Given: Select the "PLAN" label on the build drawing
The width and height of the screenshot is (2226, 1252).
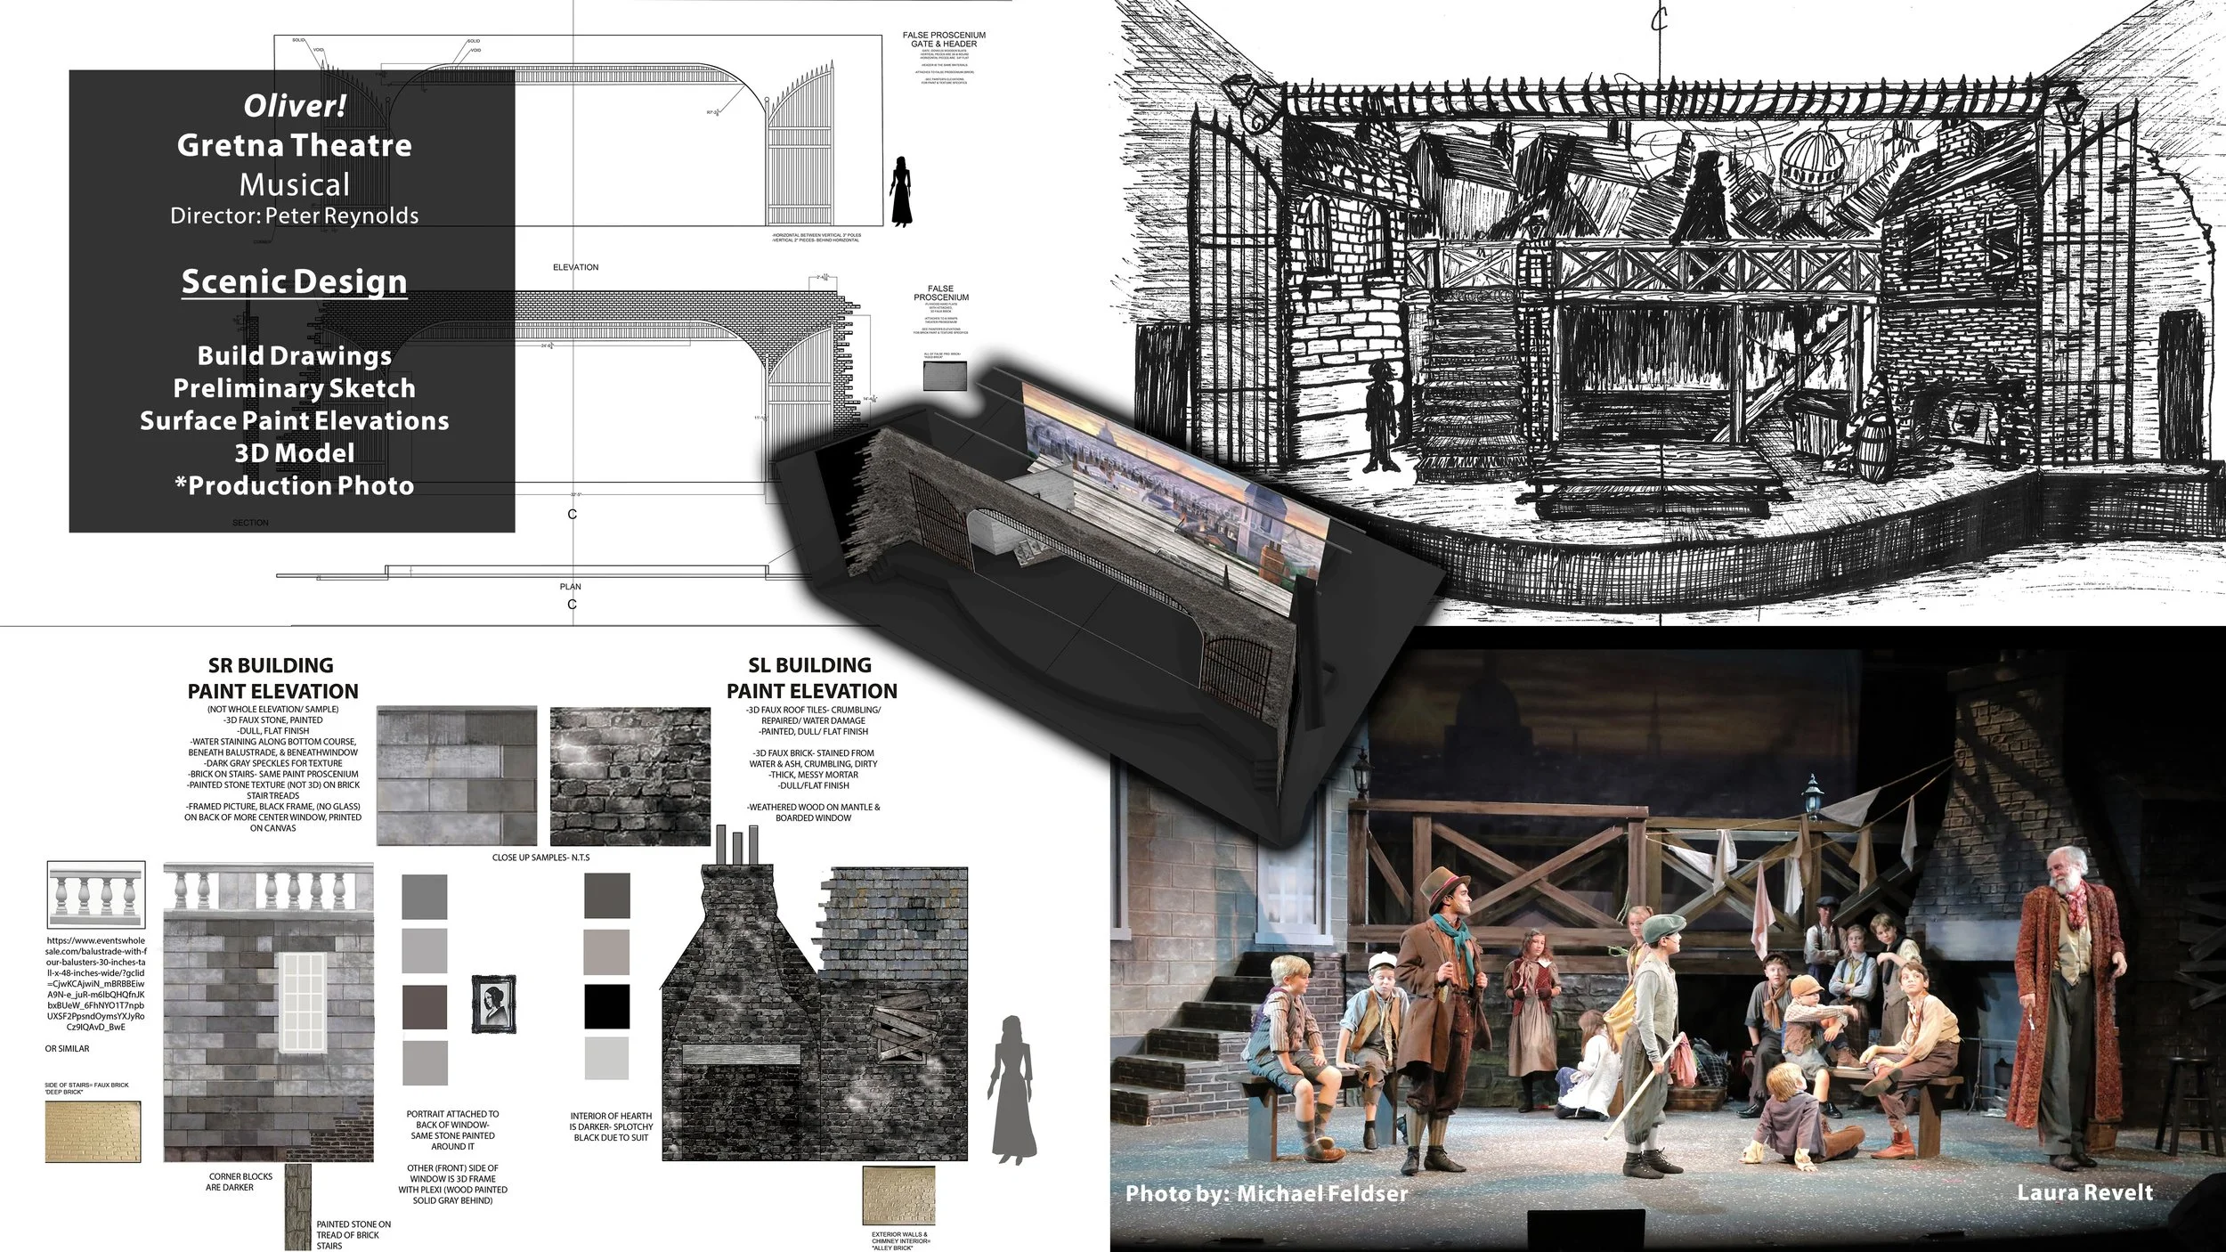Looking at the screenshot, I should click(x=570, y=587).
